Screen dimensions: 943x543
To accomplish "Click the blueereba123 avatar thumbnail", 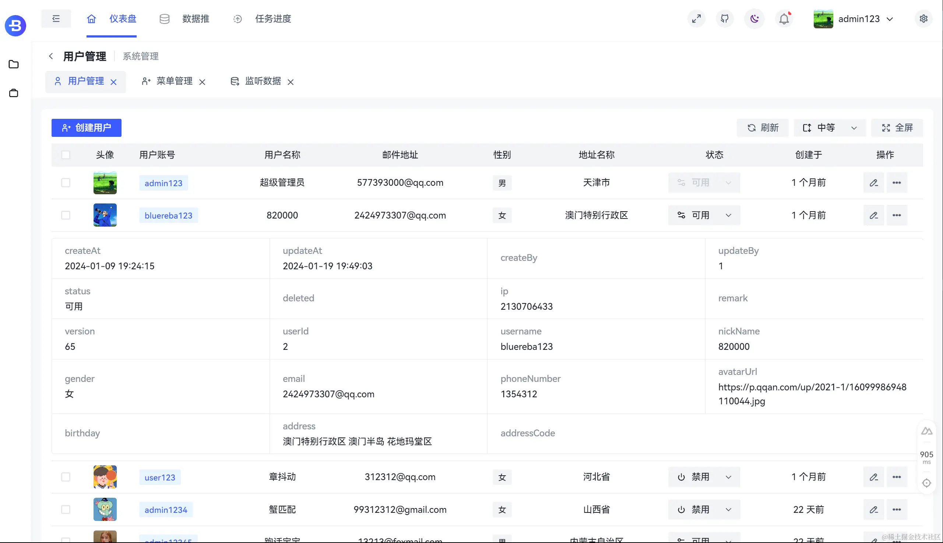I will click(105, 215).
